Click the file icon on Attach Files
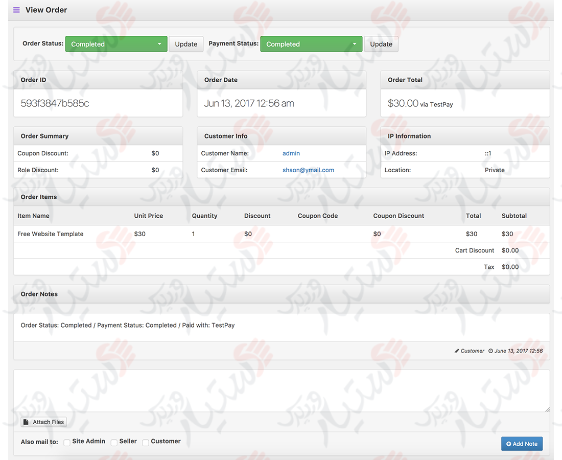562x460 pixels. (x=27, y=422)
